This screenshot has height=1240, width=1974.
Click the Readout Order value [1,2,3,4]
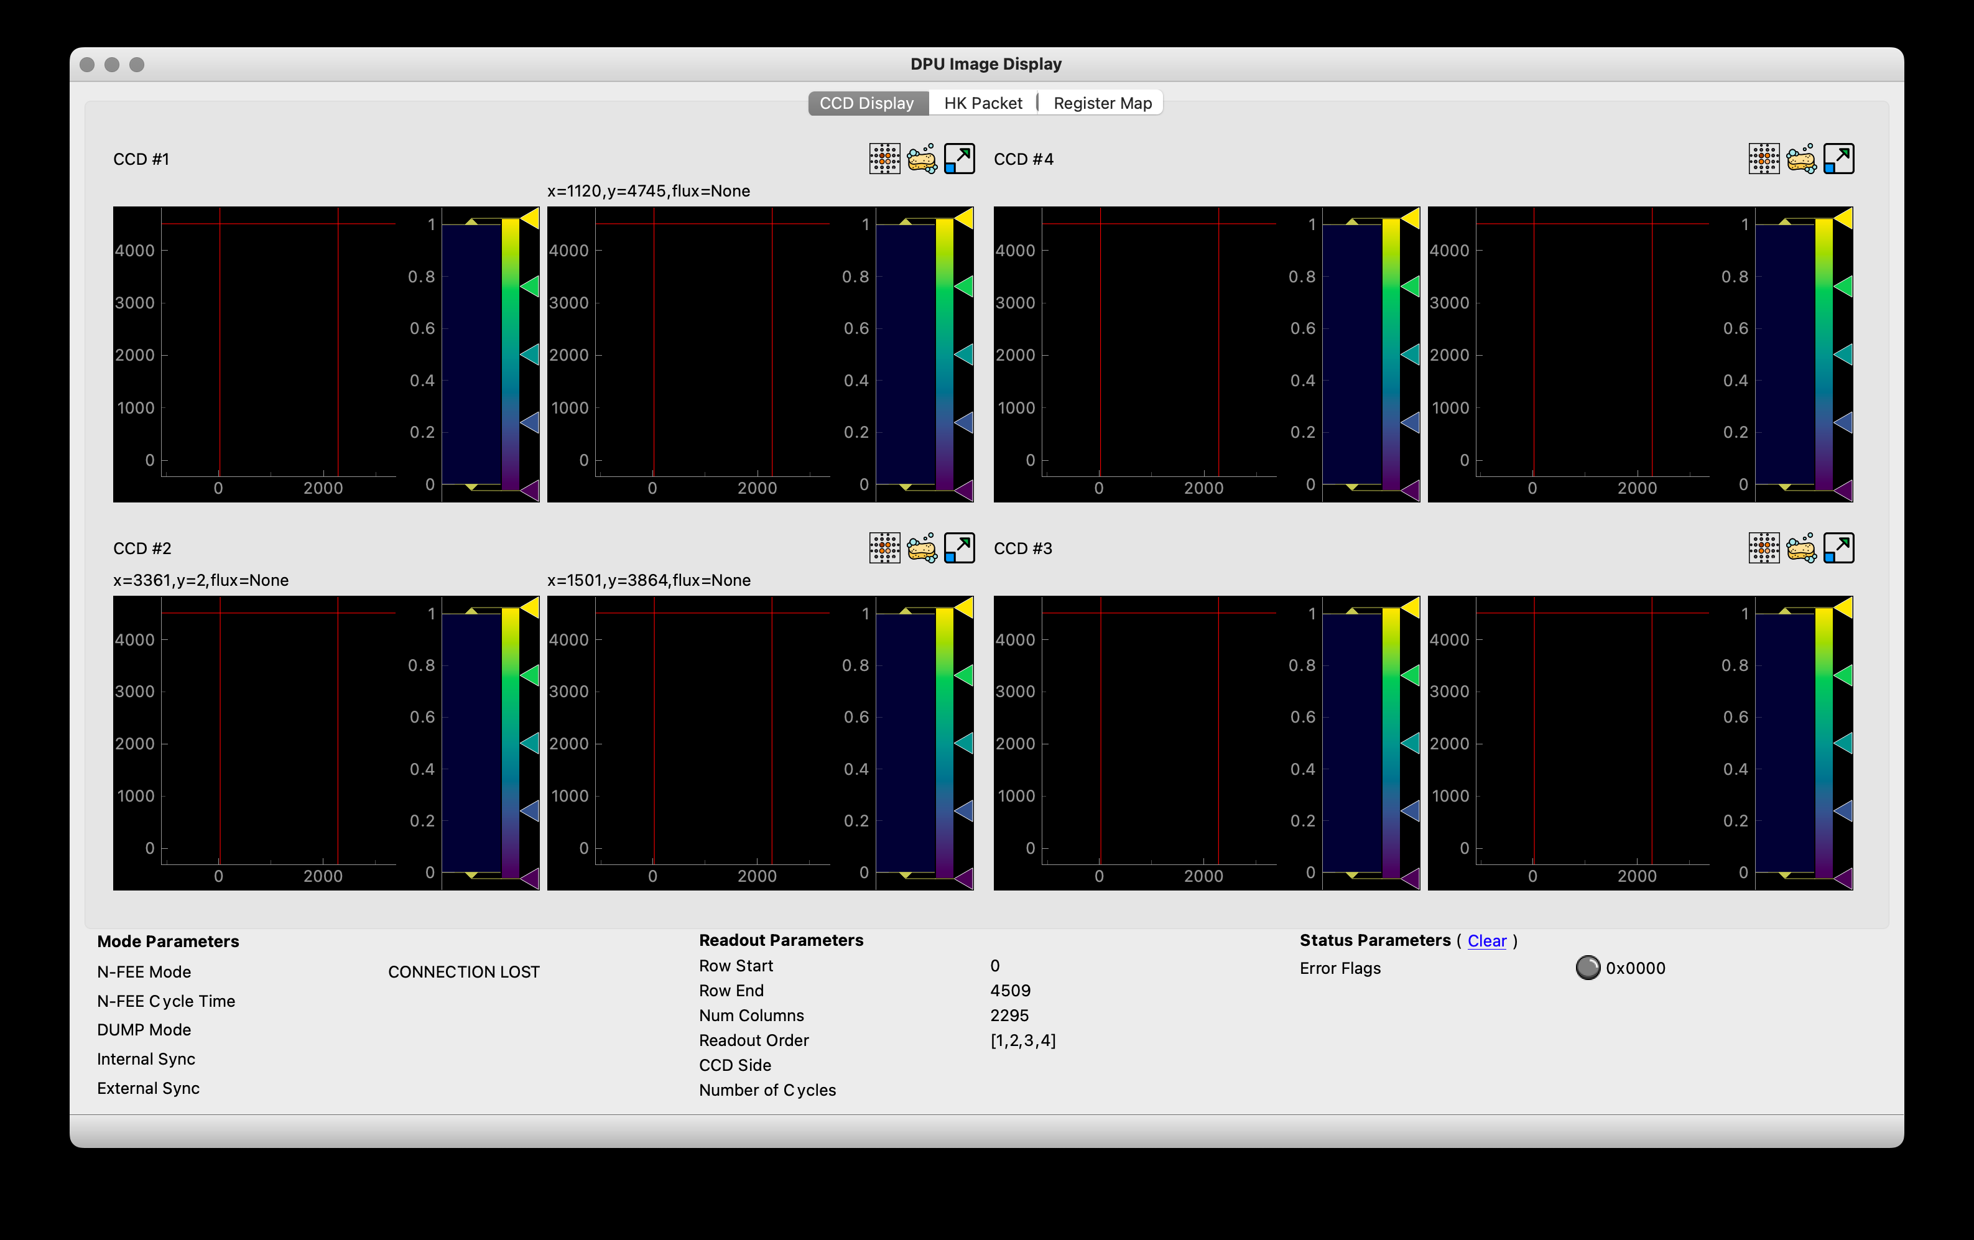(x=1023, y=1041)
